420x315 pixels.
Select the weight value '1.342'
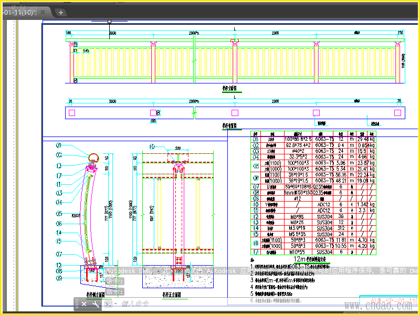[x=362, y=205]
